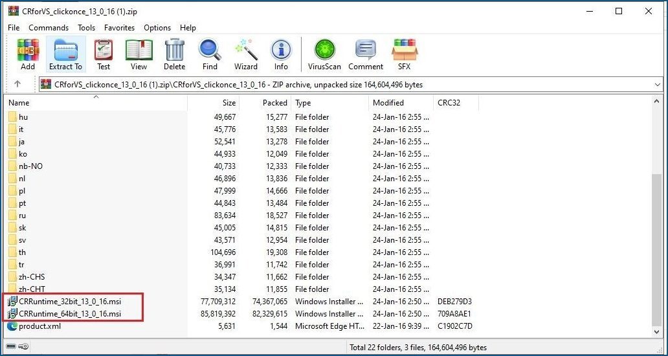Viewport: 668px width, 356px height.
Task: Click the Extract To toolbar icon
Action: (65, 50)
